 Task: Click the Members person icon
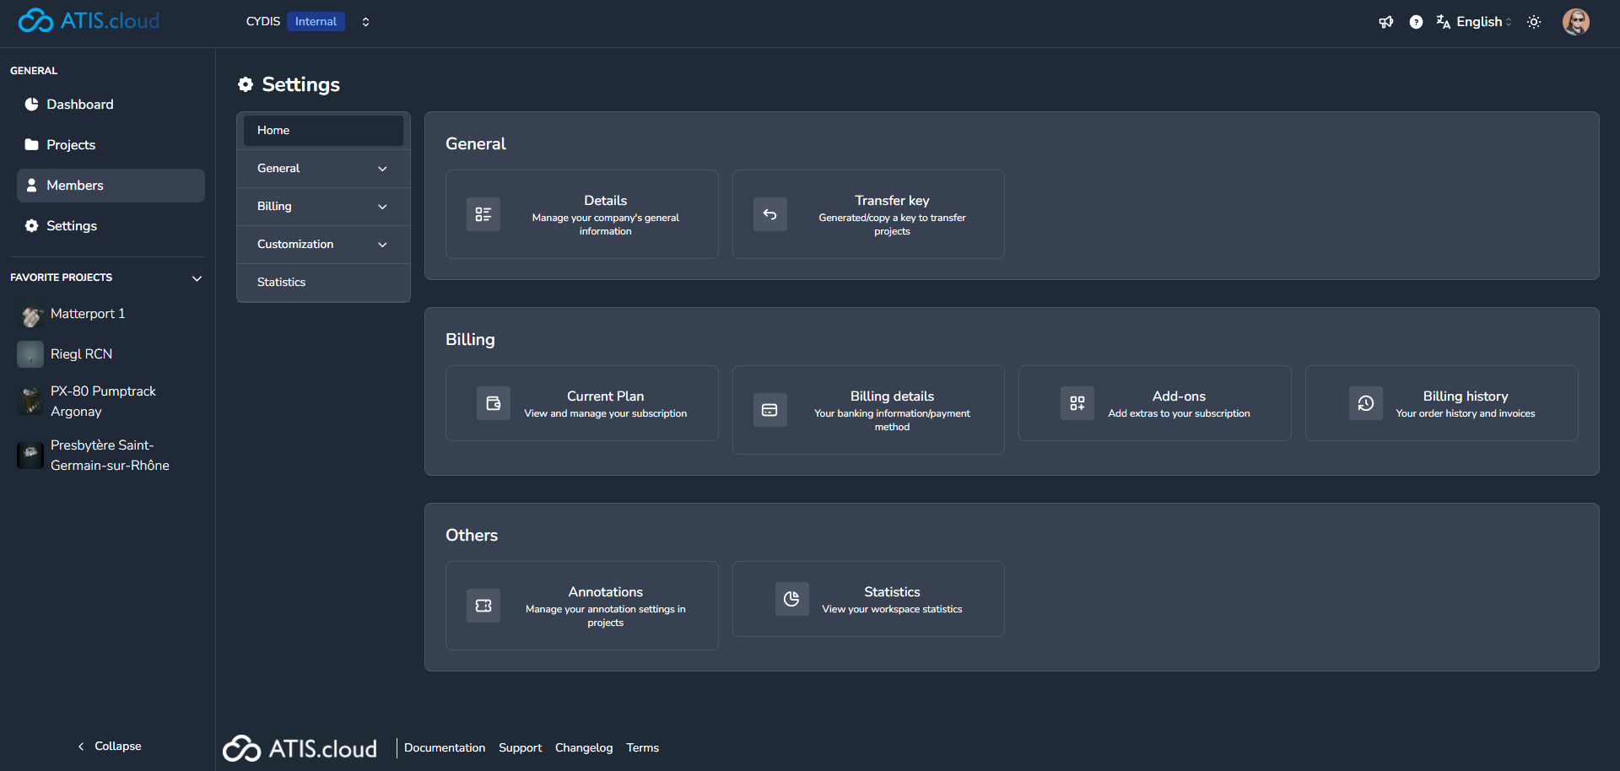[32, 185]
